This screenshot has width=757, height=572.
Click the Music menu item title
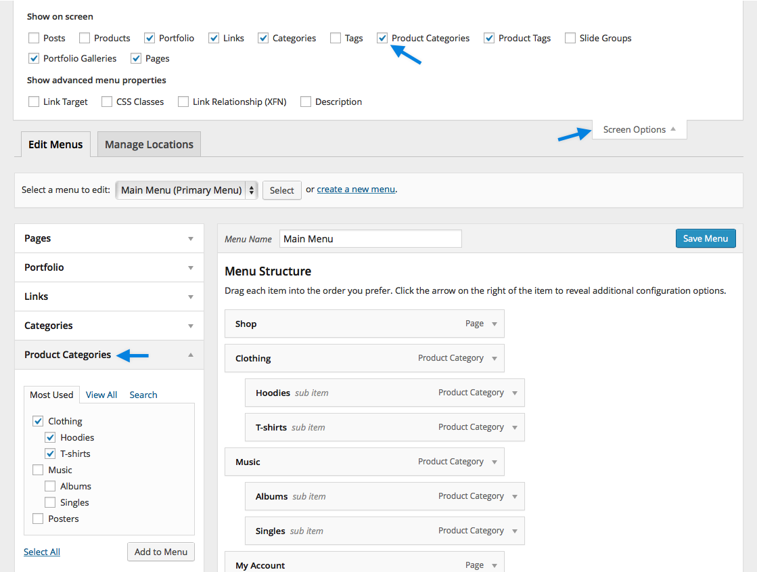tap(248, 462)
